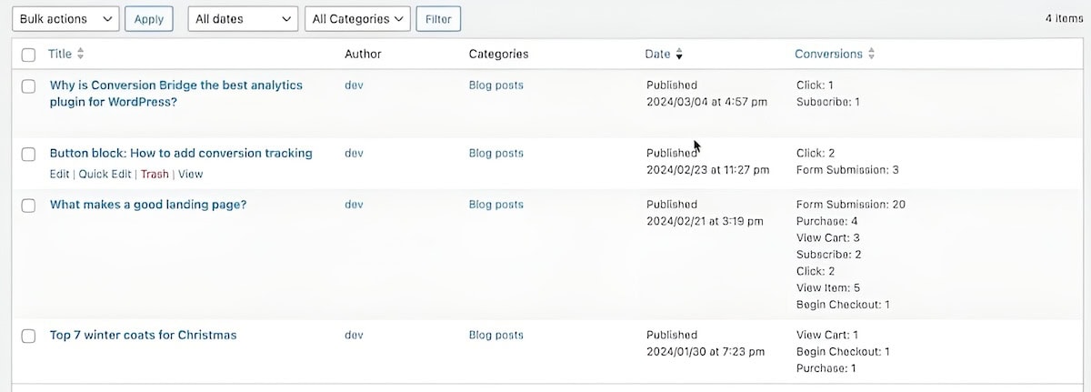
Task: Click Blog posts category on landing page row
Action: (x=496, y=205)
